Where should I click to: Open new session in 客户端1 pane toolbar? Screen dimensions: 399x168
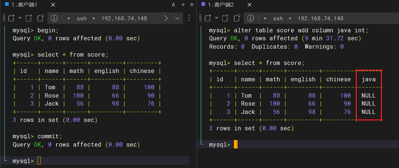11,18
